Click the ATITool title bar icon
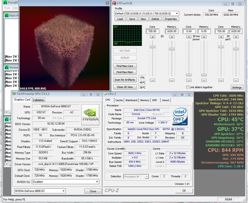248x203 pixels. [114, 3]
